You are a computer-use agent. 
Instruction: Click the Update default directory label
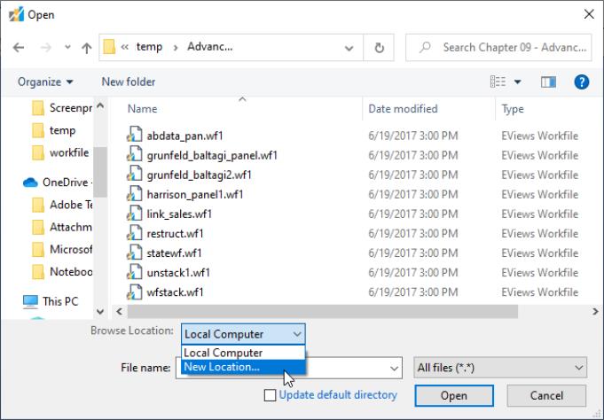338,395
